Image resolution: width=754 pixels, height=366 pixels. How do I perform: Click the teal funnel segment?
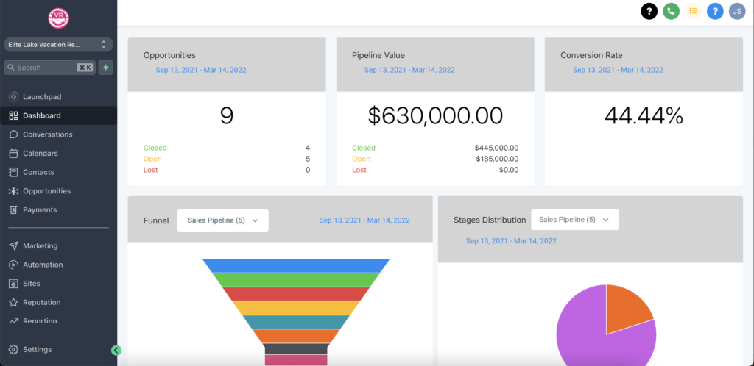point(296,322)
